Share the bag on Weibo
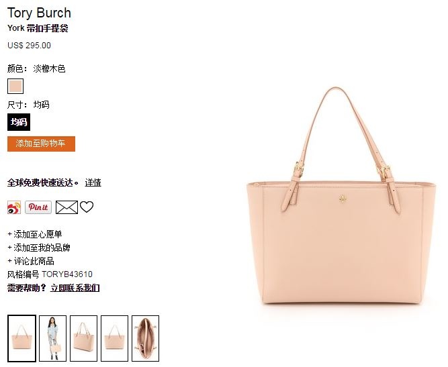This screenshot has height=367, width=448. [x=14, y=207]
